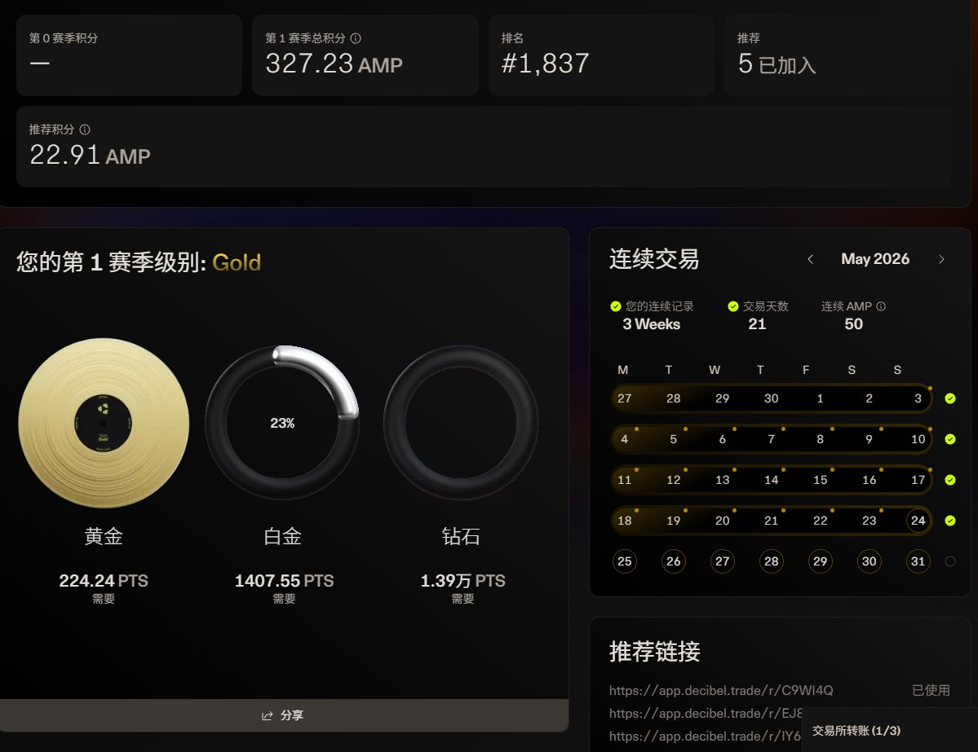Select calendar day 26
Viewport: 978px width, 752px height.
(674, 561)
